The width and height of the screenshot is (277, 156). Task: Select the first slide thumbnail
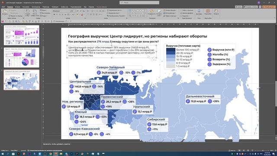click(x=22, y=35)
